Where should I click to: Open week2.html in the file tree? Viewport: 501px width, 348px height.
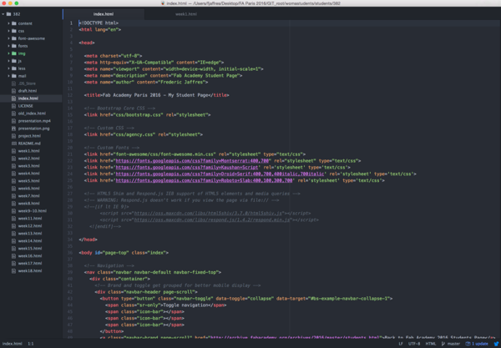click(28, 159)
